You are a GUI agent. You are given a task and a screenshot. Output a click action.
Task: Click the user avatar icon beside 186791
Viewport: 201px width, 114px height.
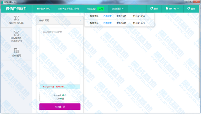[x=167, y=9]
